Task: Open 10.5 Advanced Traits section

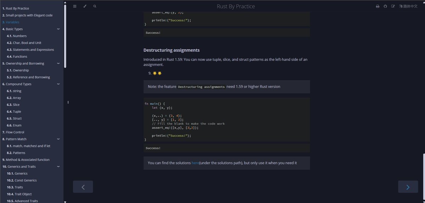Action: tap(22, 201)
